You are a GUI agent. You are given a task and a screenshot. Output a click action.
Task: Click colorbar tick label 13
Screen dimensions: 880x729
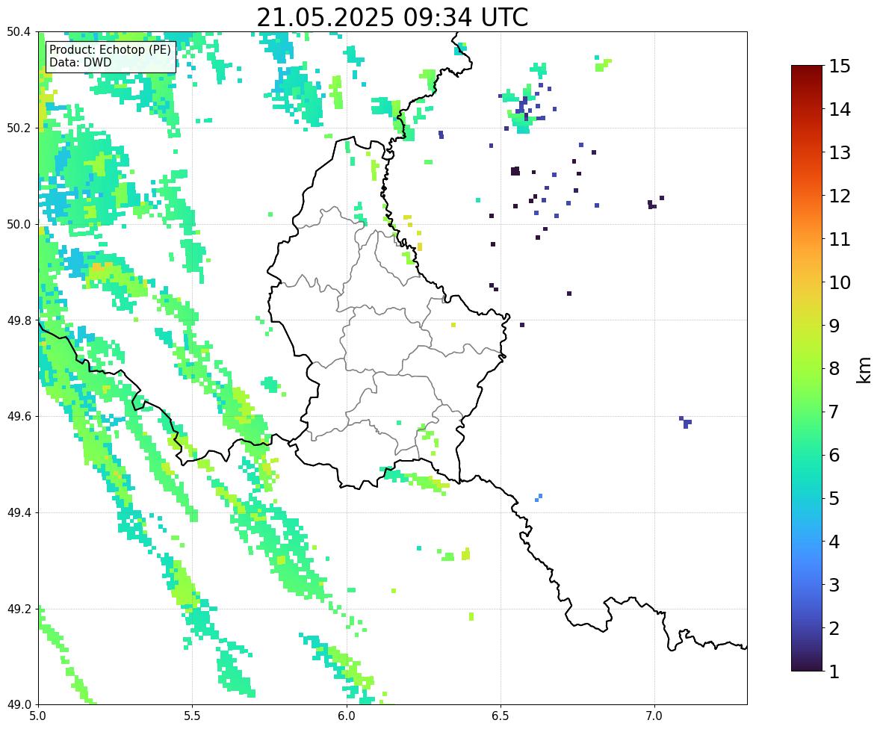click(840, 152)
